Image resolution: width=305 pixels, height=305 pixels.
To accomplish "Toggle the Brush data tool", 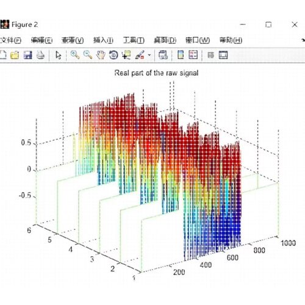I will [140, 55].
